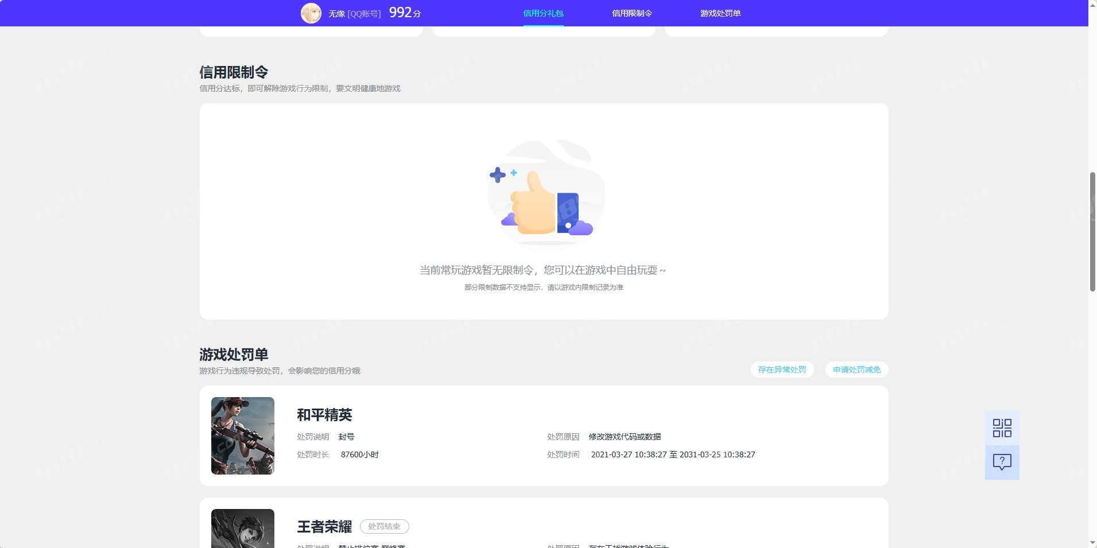The image size is (1097, 548).
Task: Click the page vertical scrollbar thumb
Action: [1092, 232]
